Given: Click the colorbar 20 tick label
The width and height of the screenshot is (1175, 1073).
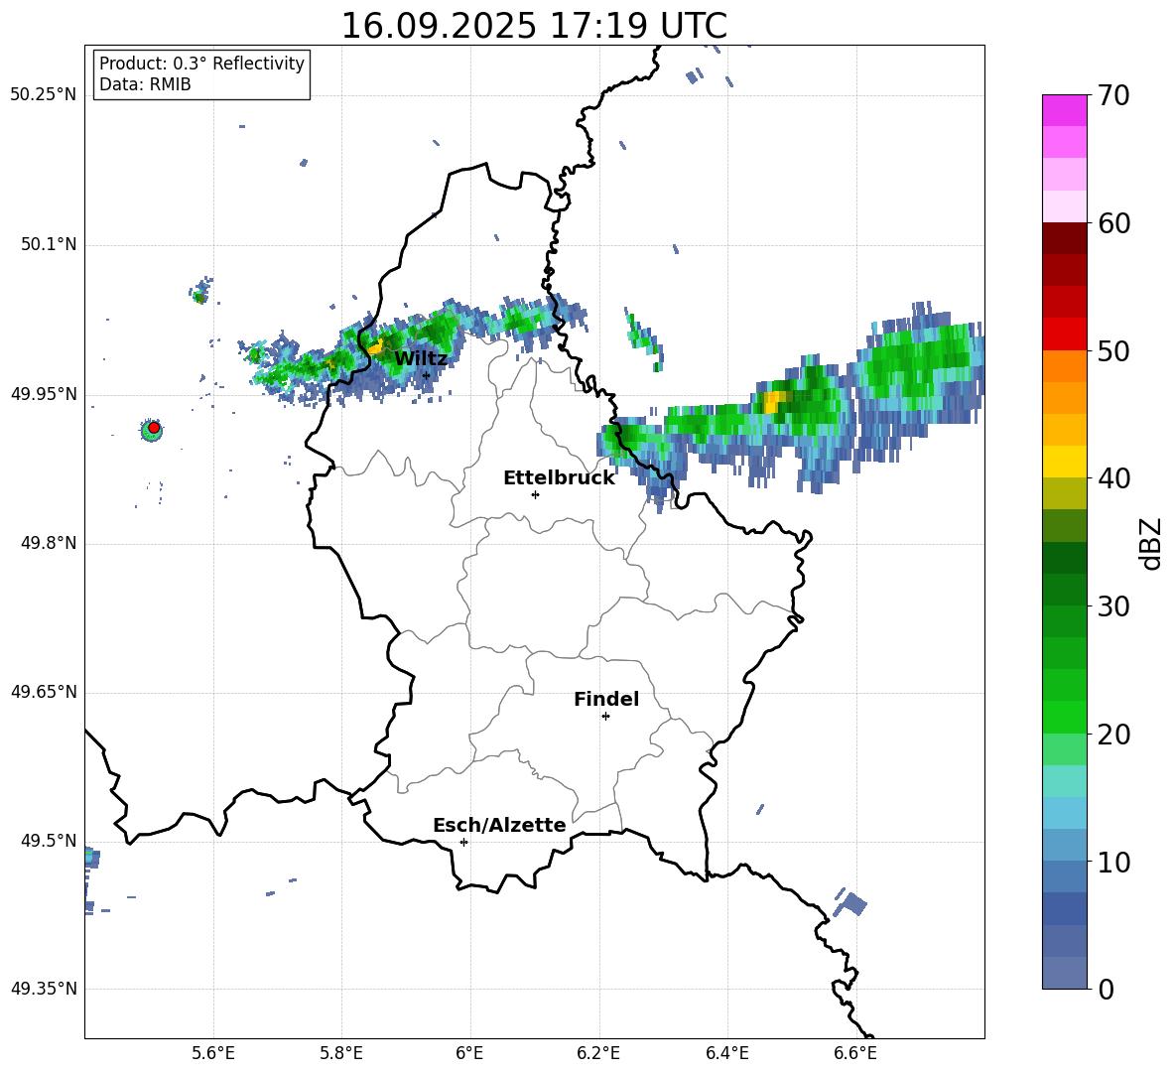Looking at the screenshot, I should 1113,735.
